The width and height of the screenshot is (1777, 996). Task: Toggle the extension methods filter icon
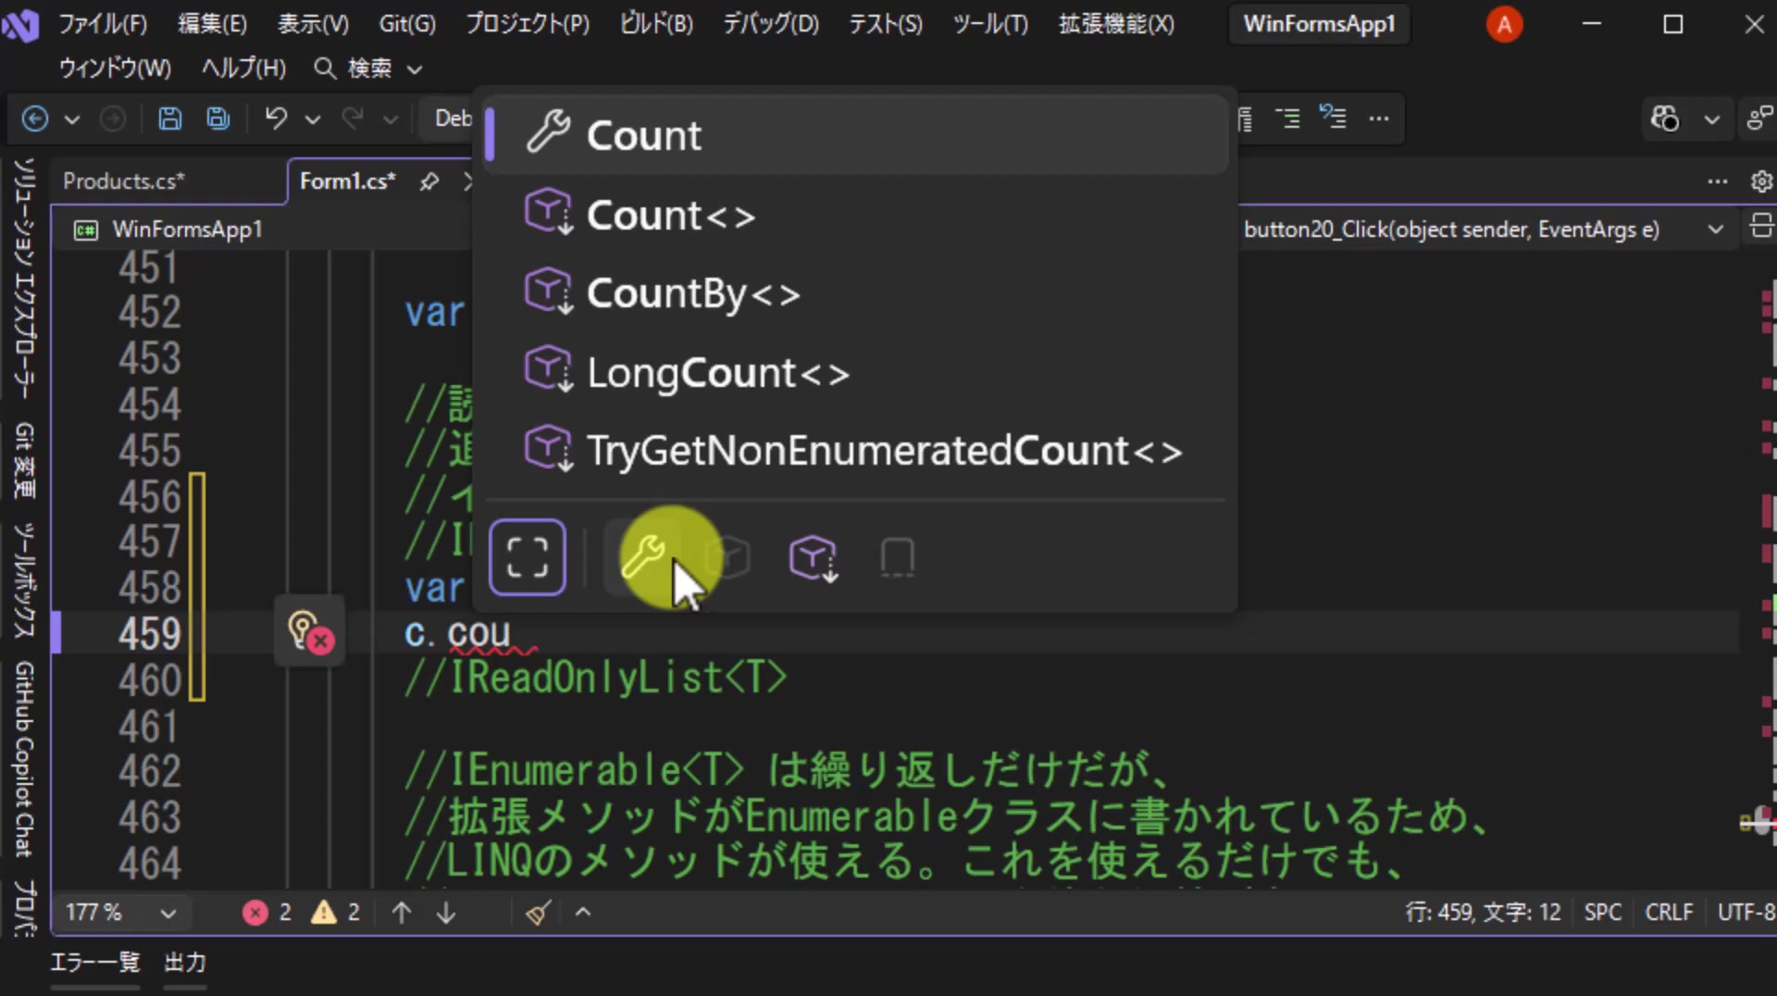pyautogui.click(x=813, y=557)
